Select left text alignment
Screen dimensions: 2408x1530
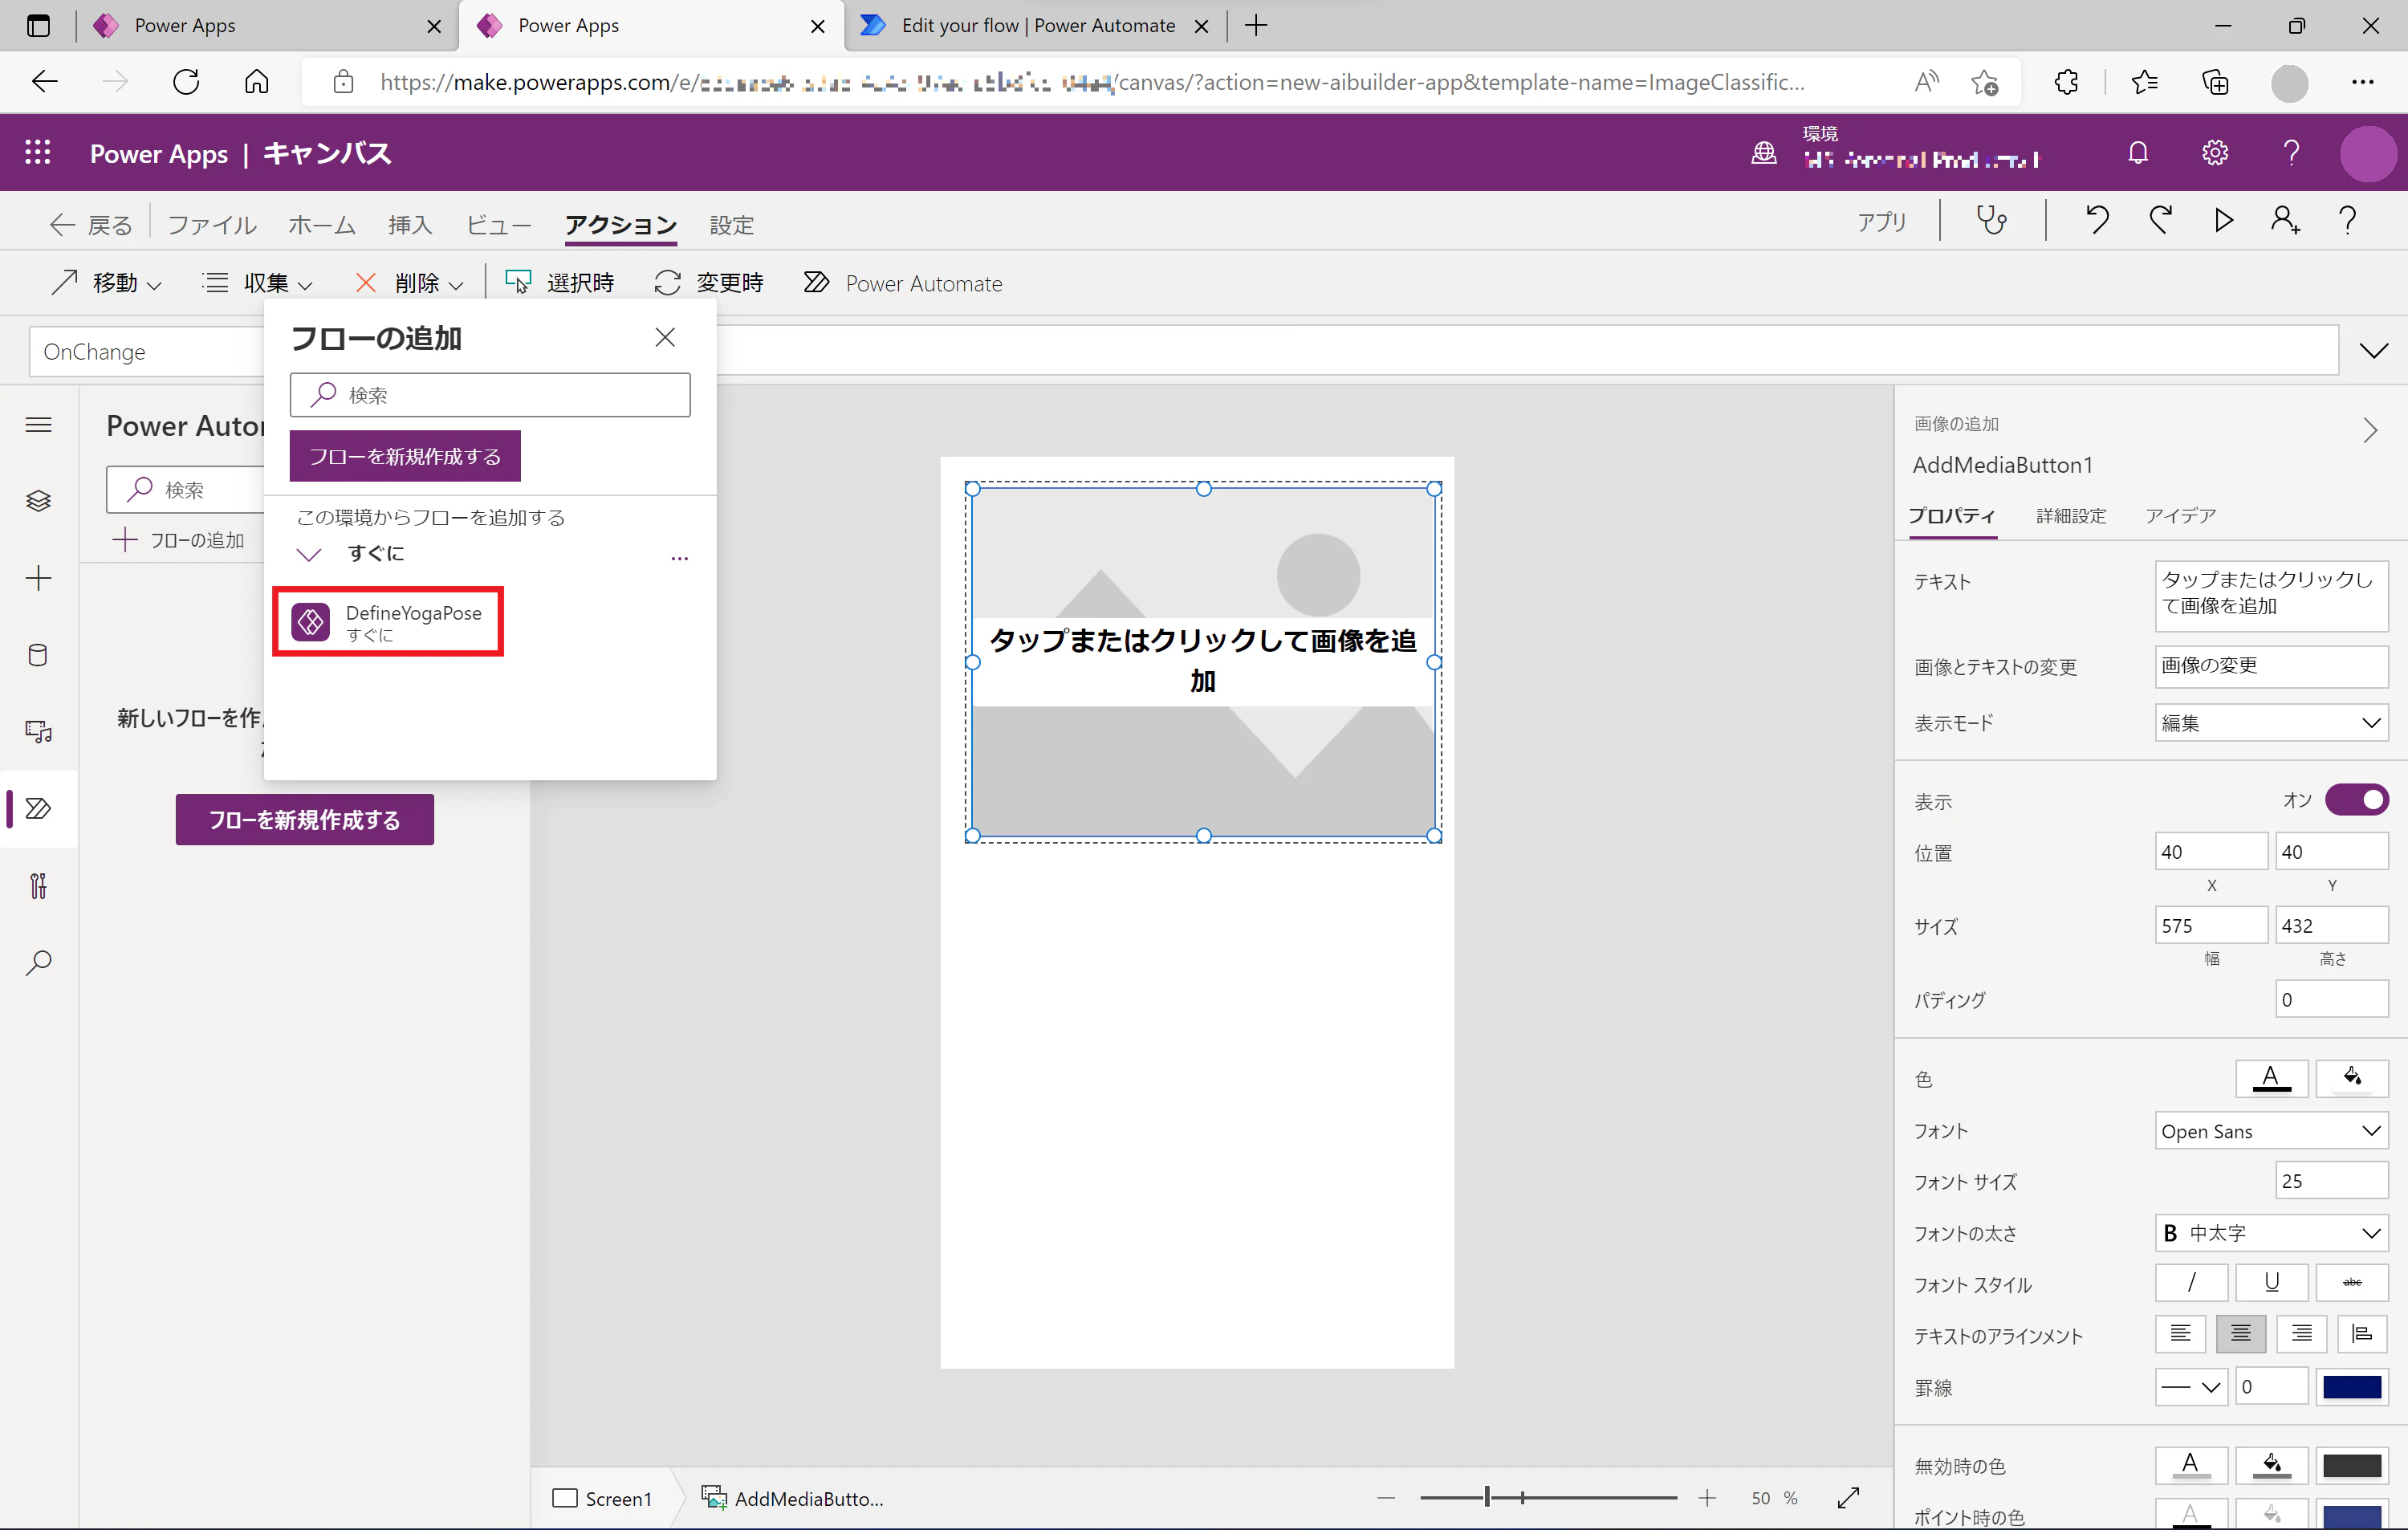click(x=2181, y=1334)
